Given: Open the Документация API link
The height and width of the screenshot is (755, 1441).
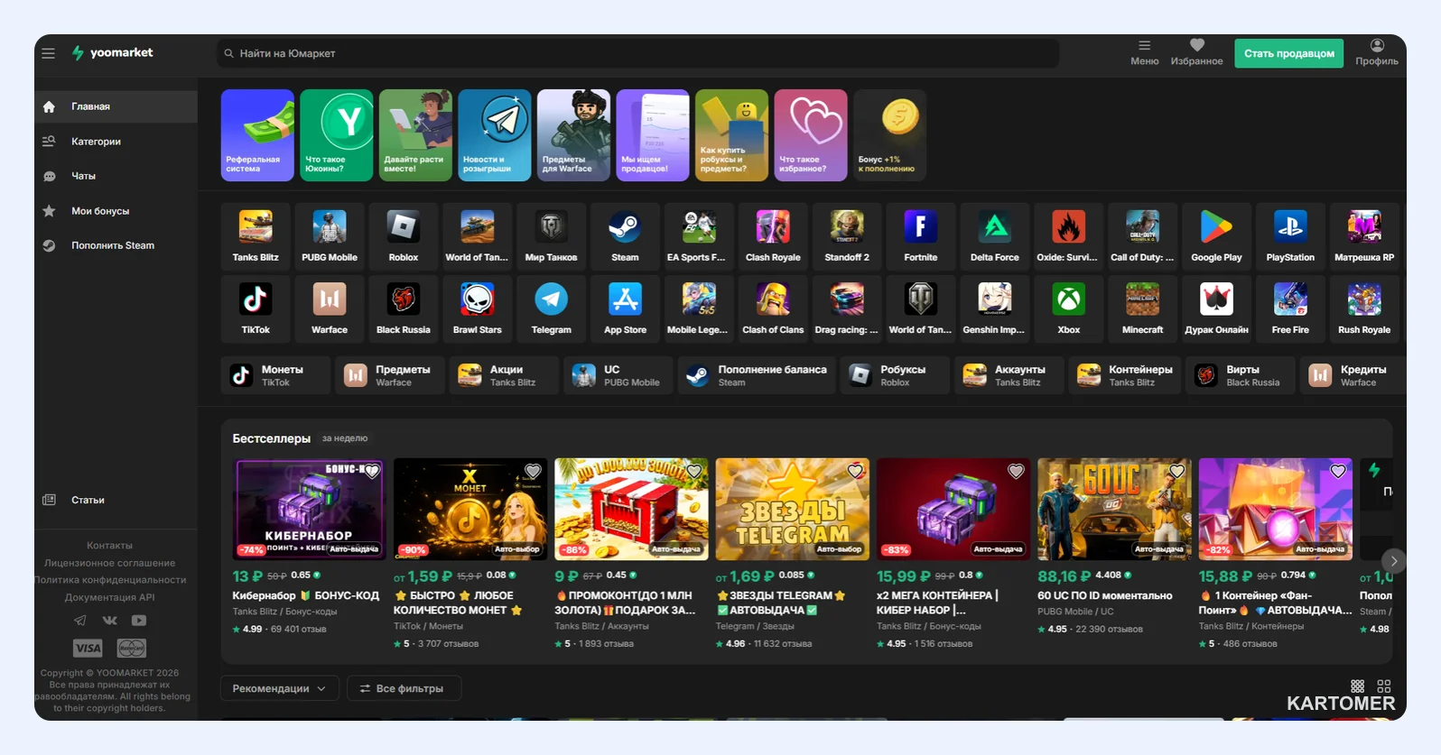Looking at the screenshot, I should (110, 597).
